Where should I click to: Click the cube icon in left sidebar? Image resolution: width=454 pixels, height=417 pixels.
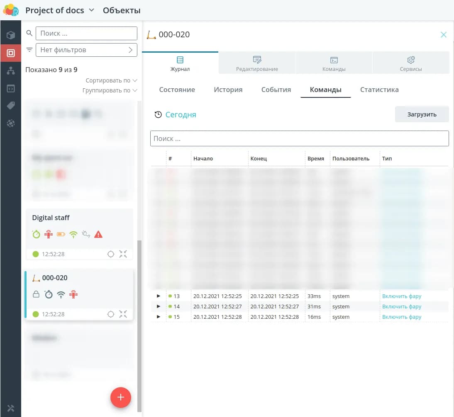[x=11, y=35]
